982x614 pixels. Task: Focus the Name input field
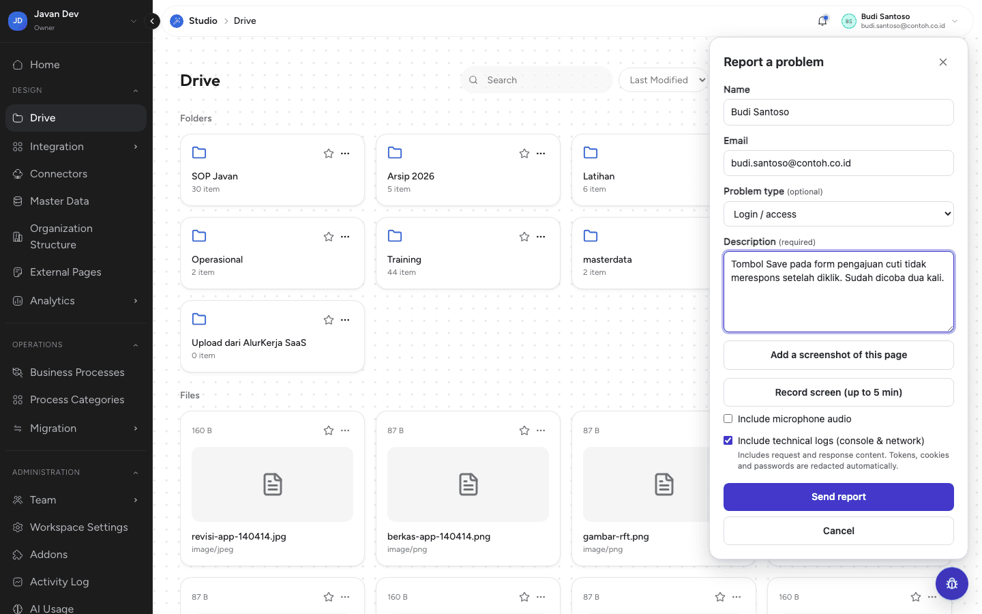point(839,112)
